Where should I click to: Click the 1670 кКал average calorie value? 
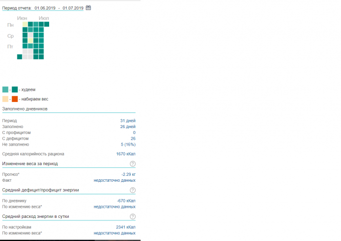tap(126, 154)
